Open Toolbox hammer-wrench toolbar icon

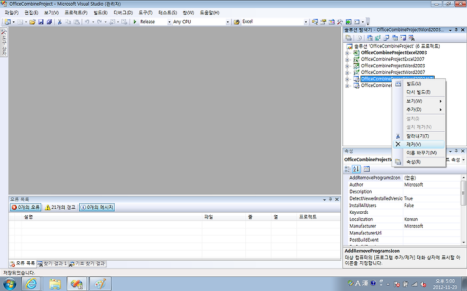click(340, 22)
